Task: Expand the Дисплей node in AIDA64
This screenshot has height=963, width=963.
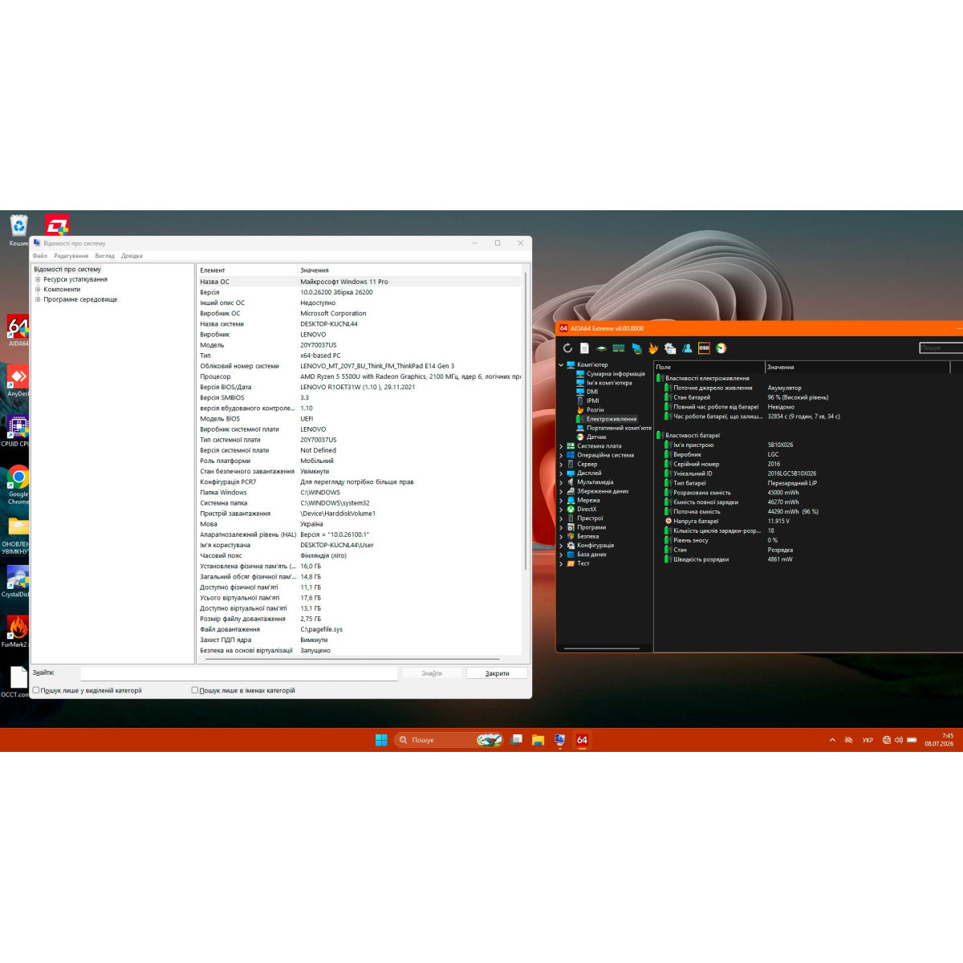Action: pos(561,473)
